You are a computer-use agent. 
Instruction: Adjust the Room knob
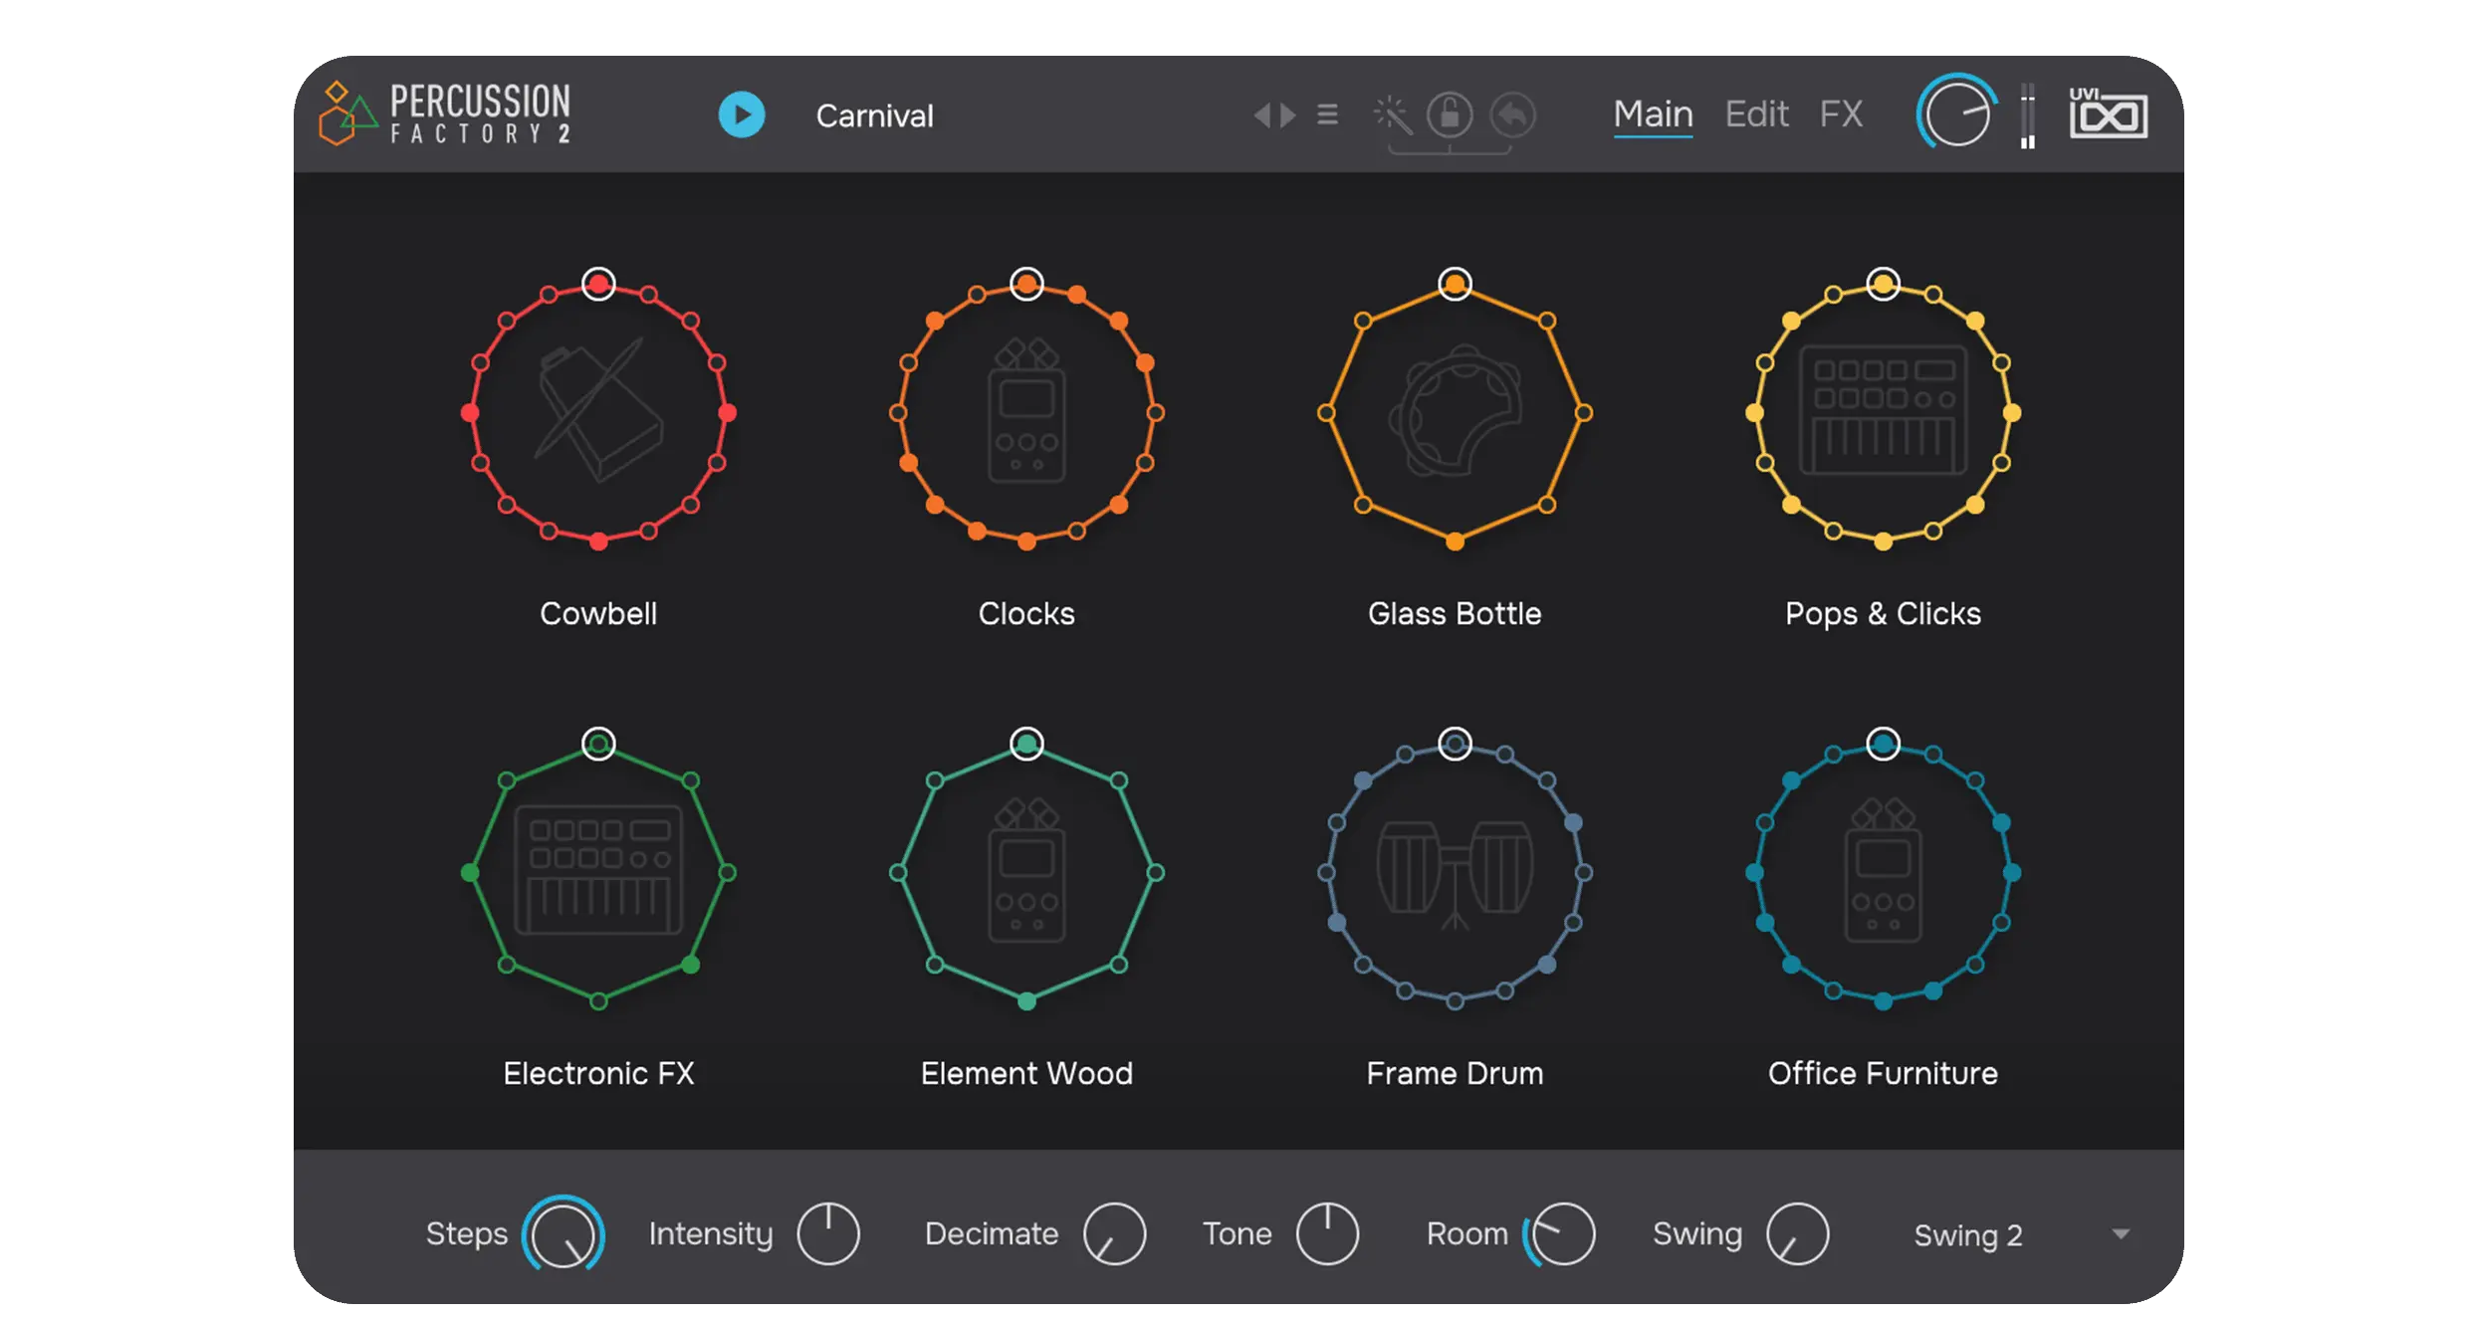point(1560,1233)
